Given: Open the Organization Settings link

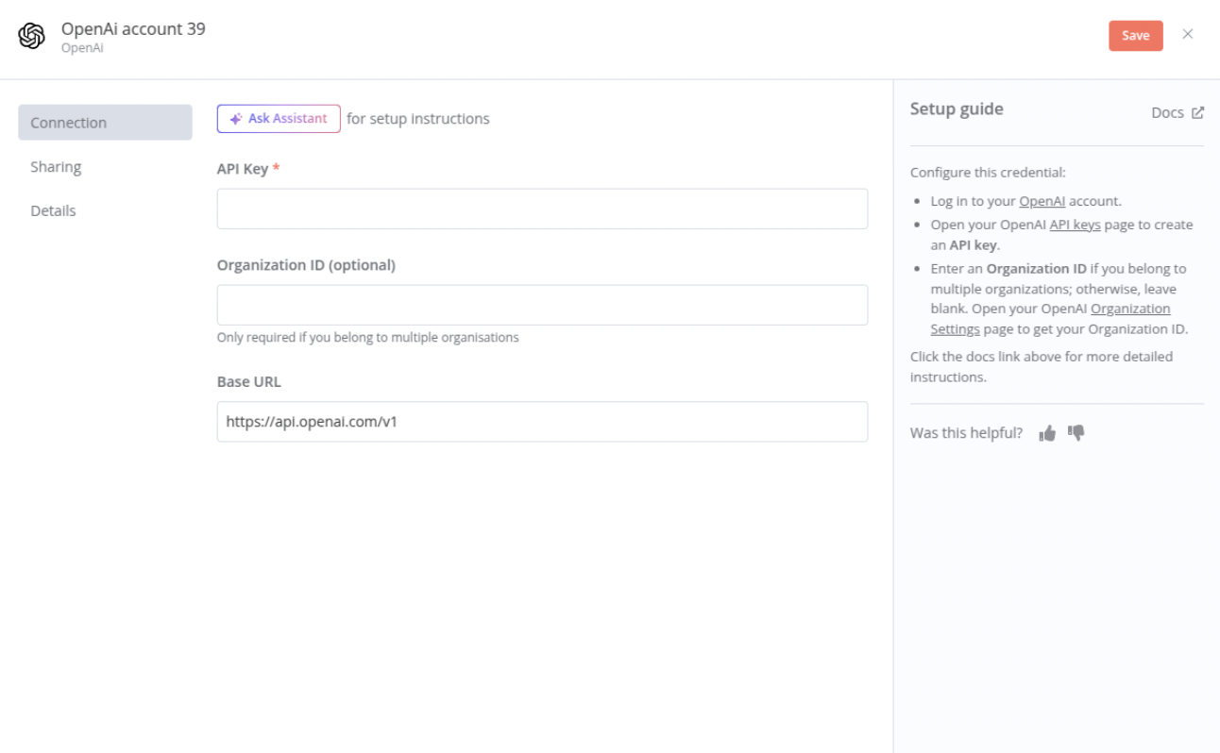Looking at the screenshot, I should (1130, 309).
